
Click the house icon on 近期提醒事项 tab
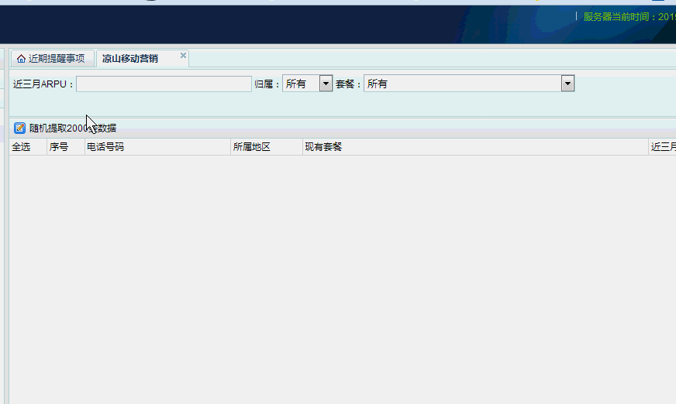[x=21, y=59]
